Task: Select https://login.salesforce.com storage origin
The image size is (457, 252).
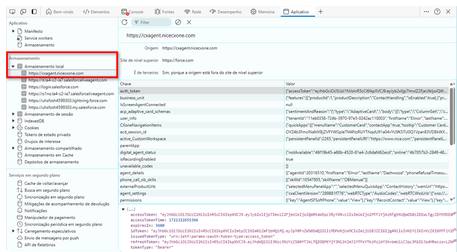Action: click(53, 87)
